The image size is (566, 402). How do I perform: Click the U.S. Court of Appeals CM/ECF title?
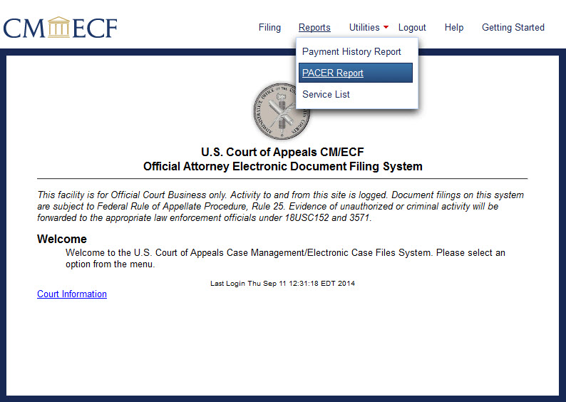tap(282, 153)
